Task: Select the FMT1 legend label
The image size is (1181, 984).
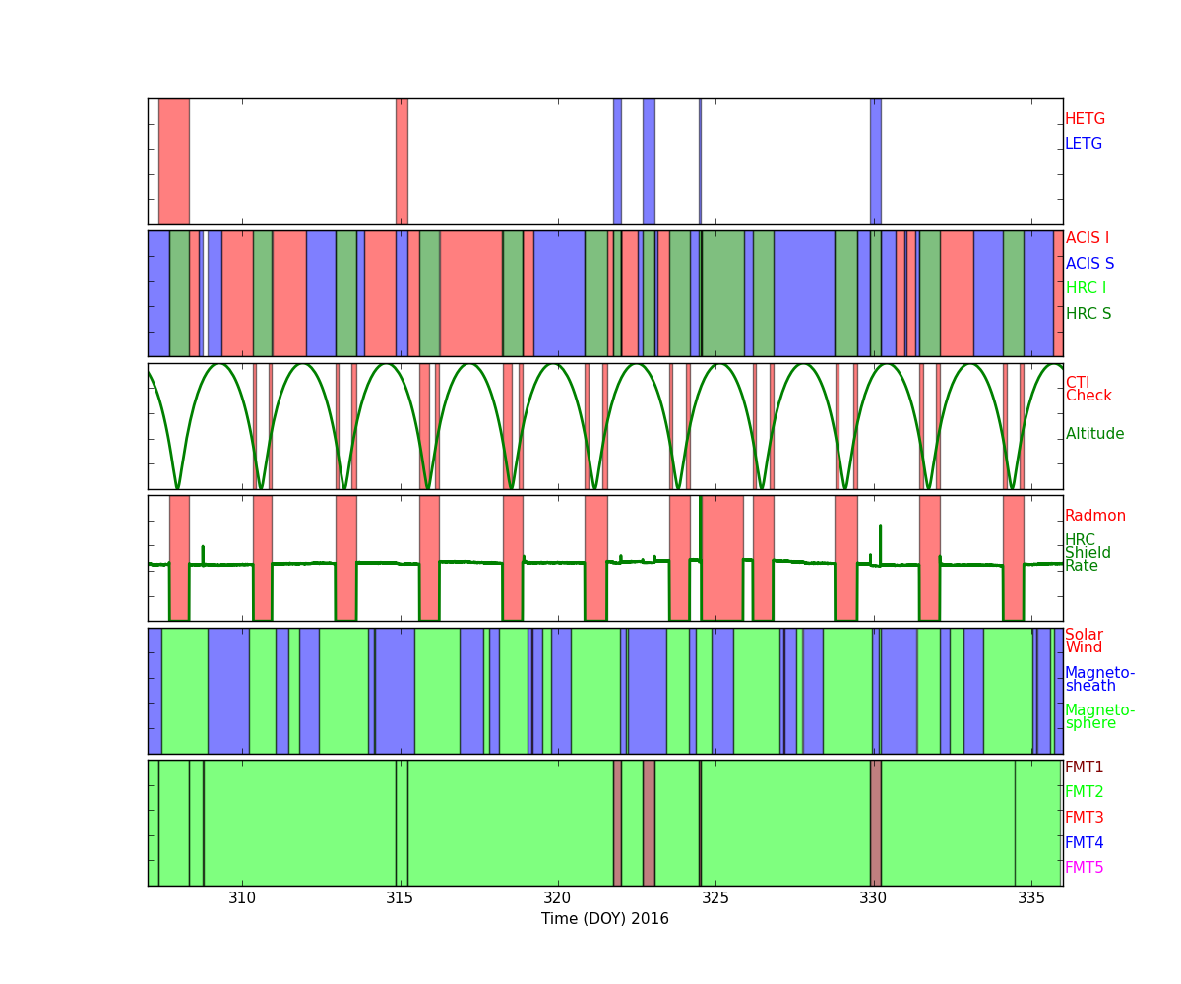Action: 1084,768
